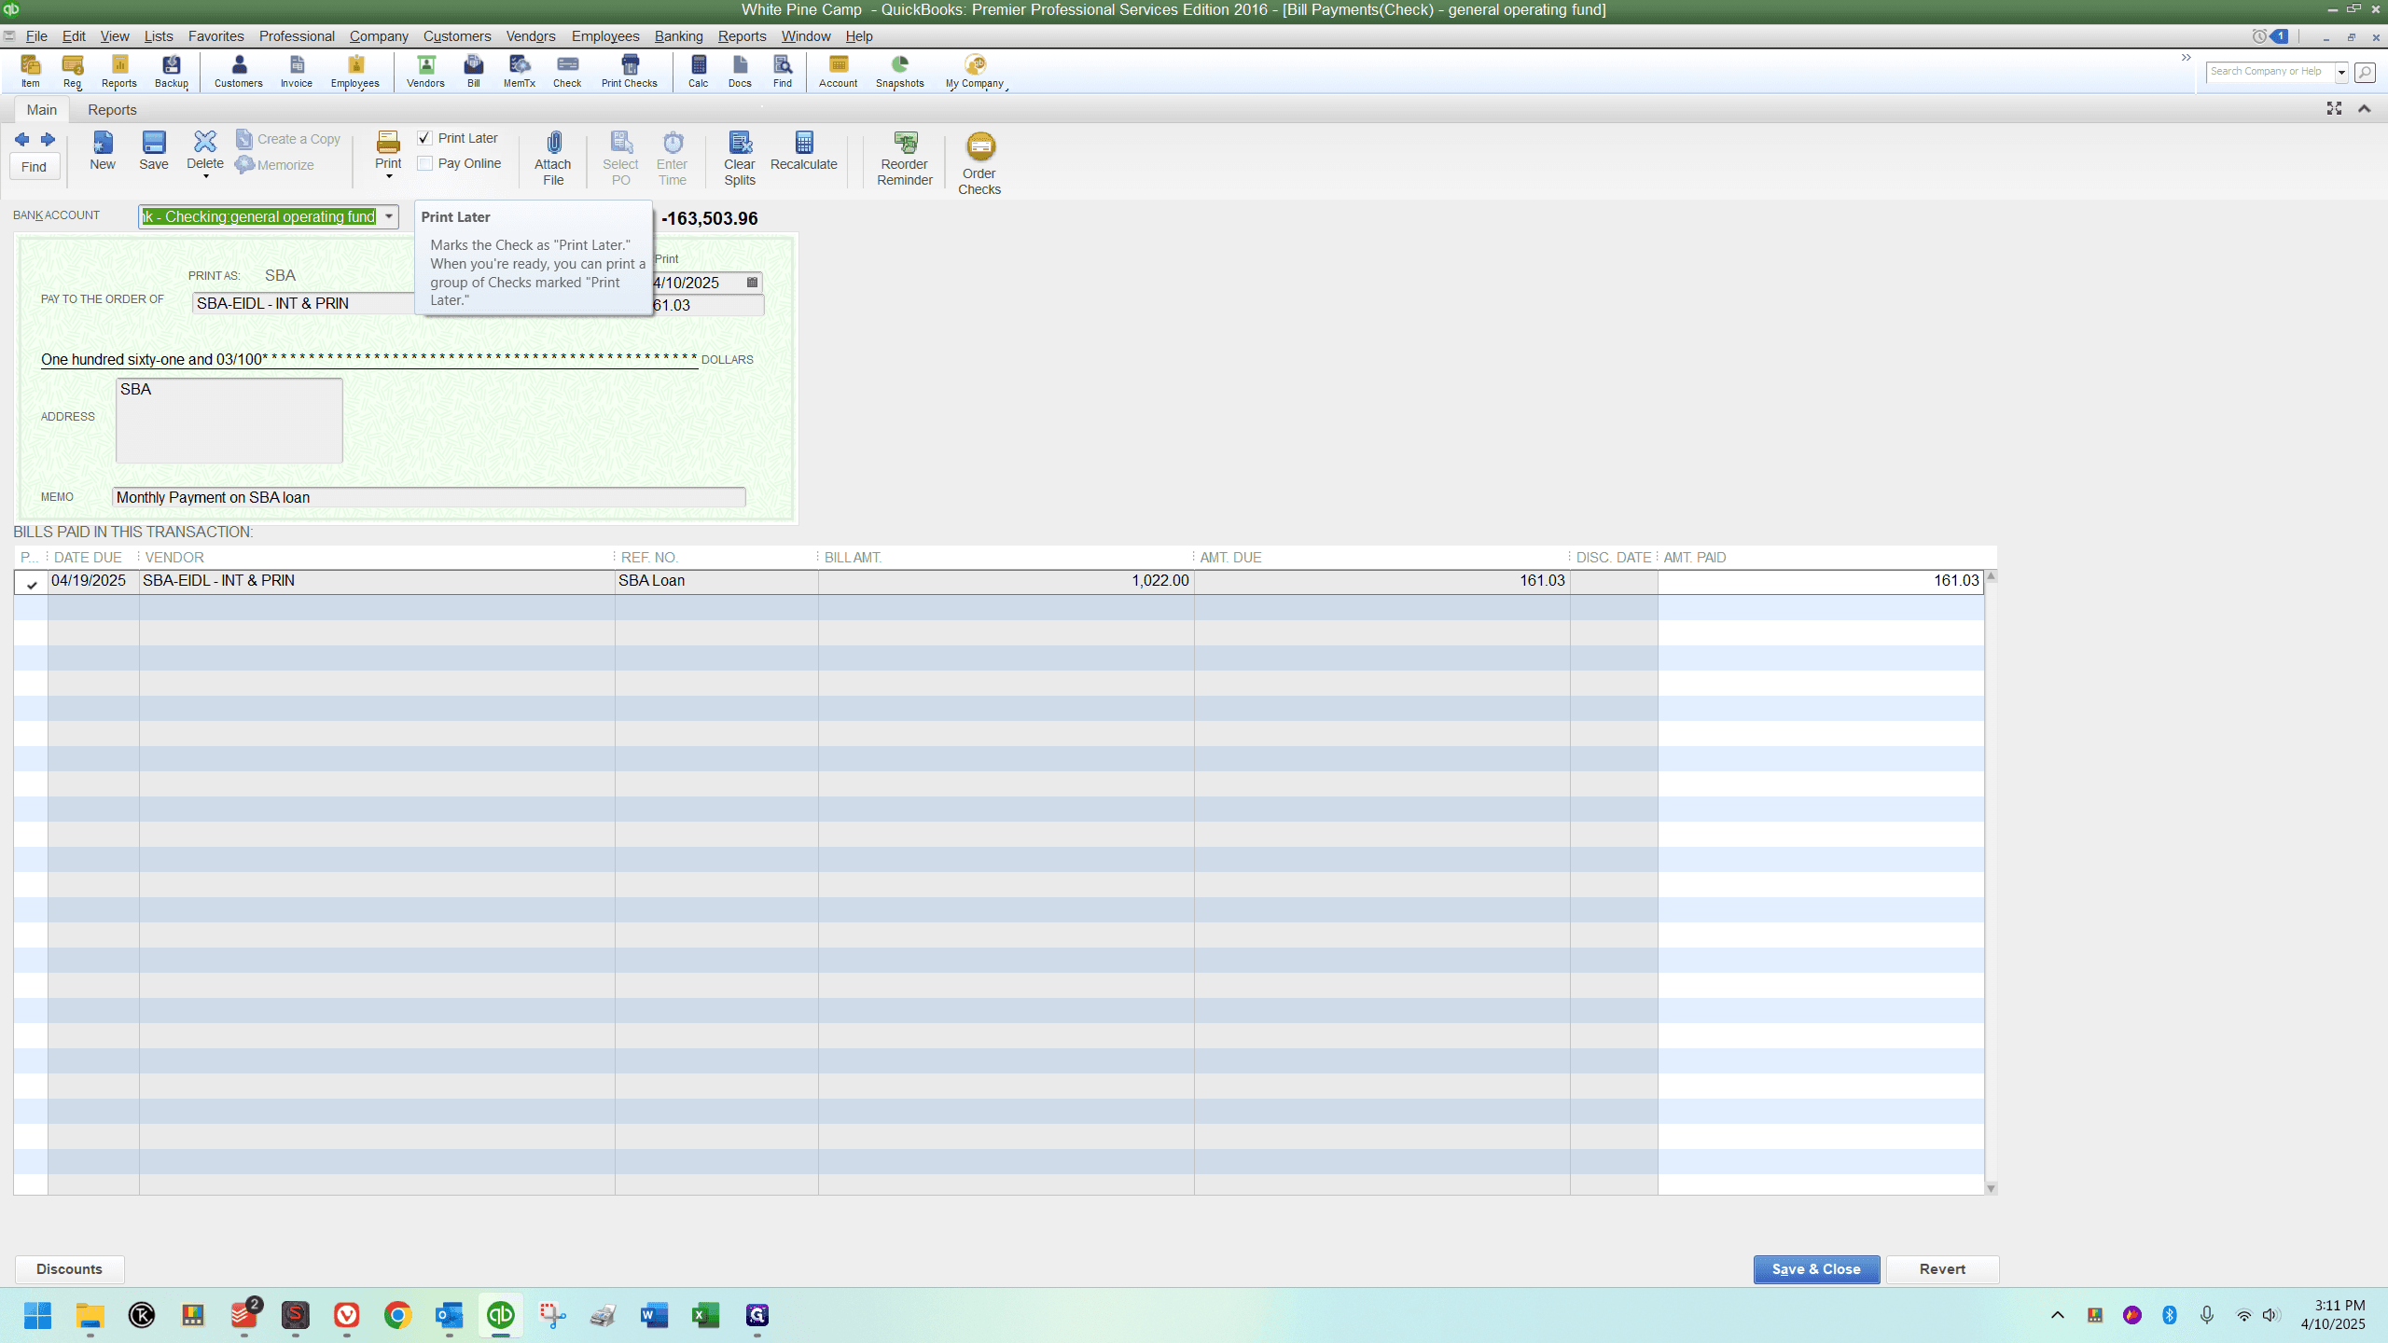
Task: Open the Vendors center icon
Action: click(x=425, y=71)
